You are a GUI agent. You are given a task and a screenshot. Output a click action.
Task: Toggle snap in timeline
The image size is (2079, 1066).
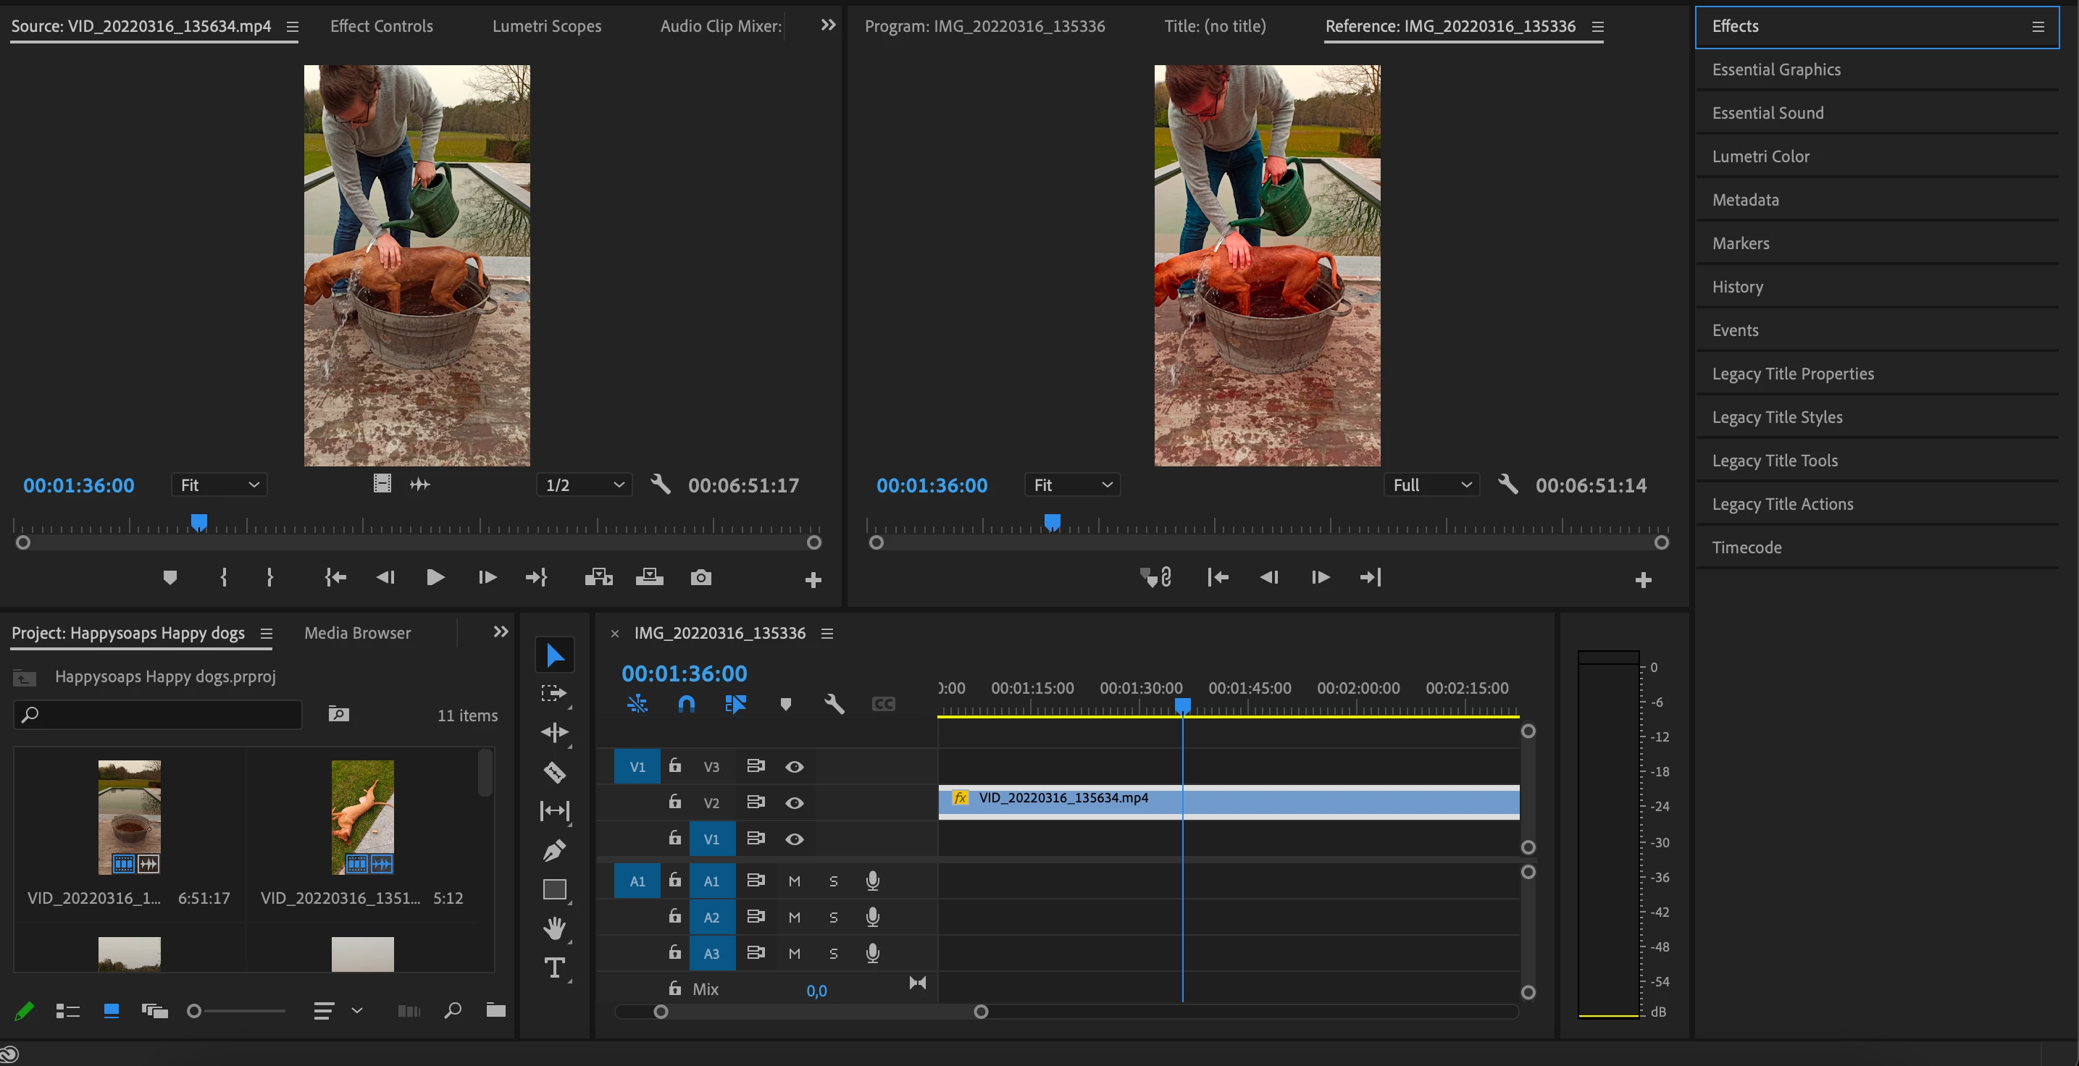point(686,704)
